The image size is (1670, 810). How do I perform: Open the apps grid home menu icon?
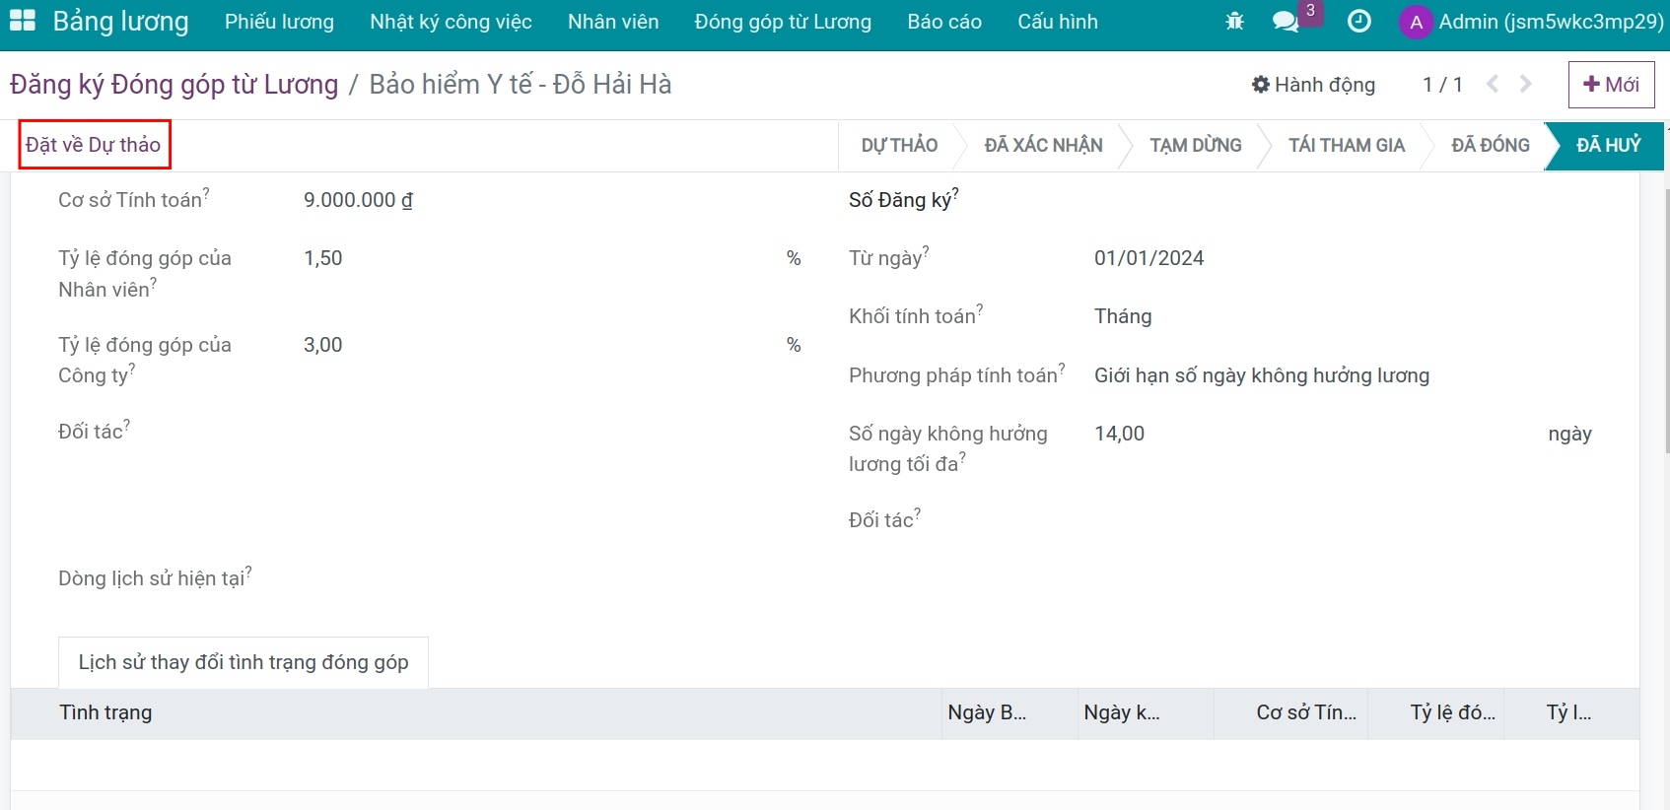click(x=22, y=21)
